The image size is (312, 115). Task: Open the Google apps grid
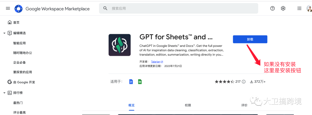299,8
